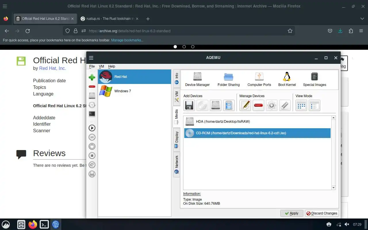Go back in Firefox

7,31
